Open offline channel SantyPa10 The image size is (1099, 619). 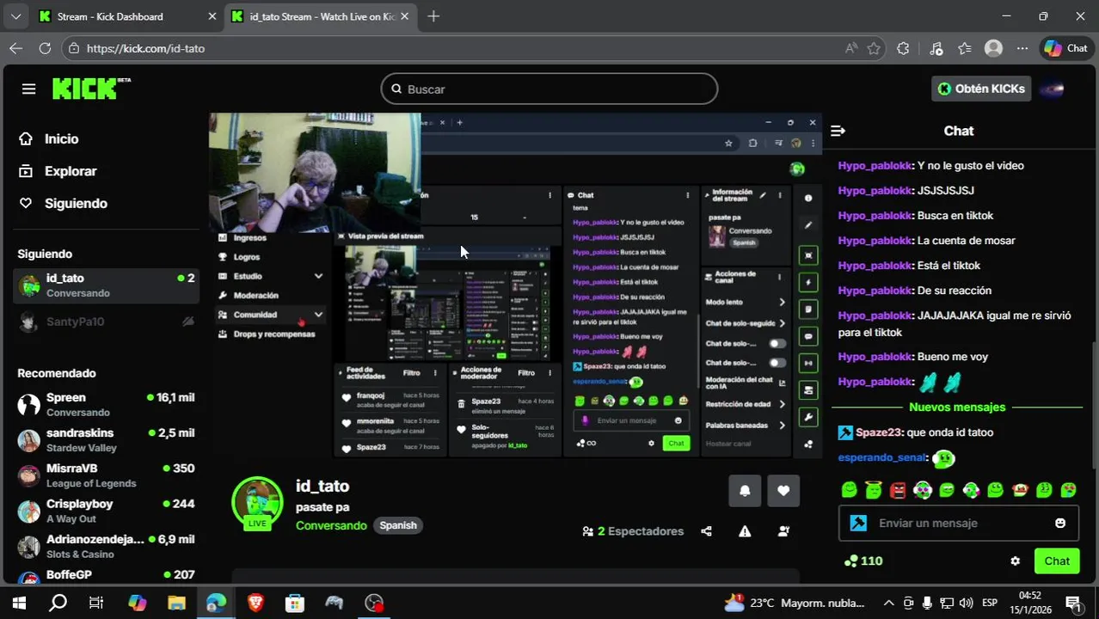[x=107, y=322]
